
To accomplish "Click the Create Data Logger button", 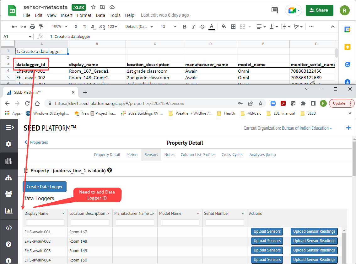I will [45, 186].
